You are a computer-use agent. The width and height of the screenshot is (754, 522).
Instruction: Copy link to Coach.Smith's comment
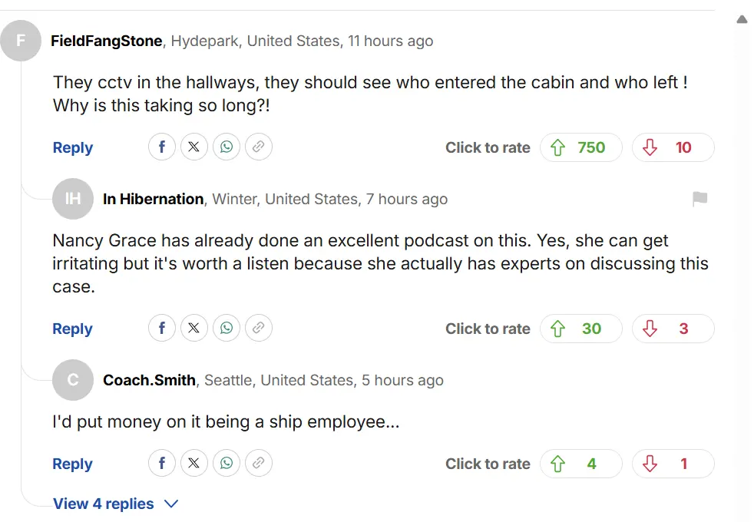259,464
